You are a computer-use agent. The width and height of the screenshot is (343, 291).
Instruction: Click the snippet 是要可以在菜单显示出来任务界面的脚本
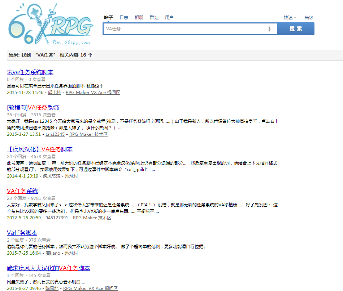[x=46, y=86]
